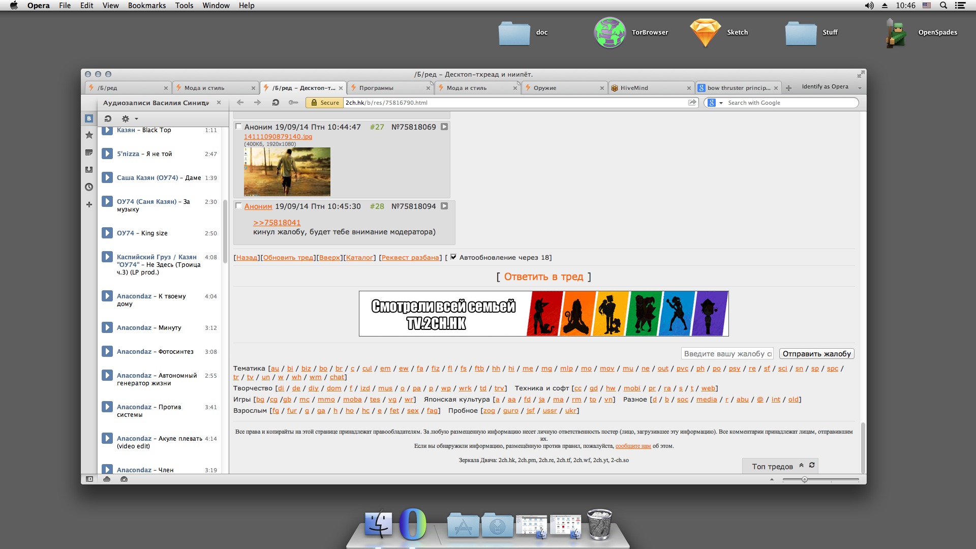Open Bookmarks star panel in sidebar
Viewport: 976px width, 549px height.
pos(89,135)
